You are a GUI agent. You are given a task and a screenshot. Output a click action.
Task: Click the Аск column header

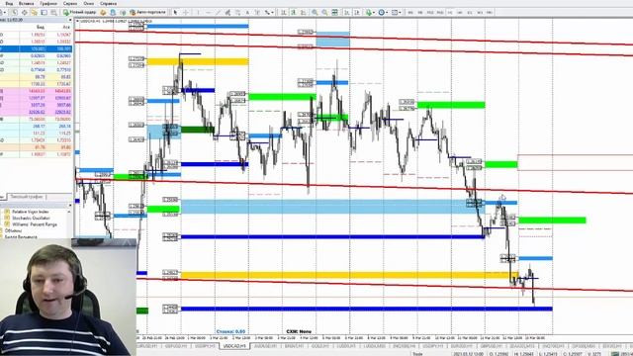[66, 27]
